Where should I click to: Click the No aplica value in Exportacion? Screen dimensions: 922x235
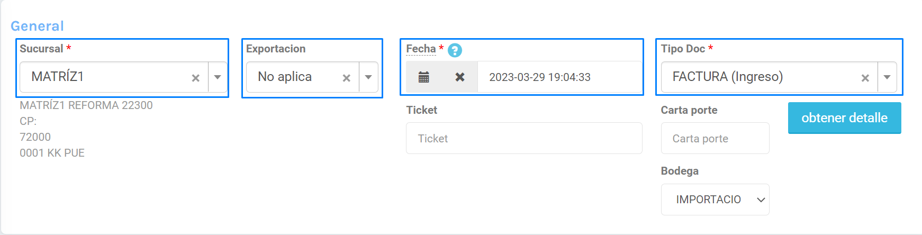[x=285, y=77]
